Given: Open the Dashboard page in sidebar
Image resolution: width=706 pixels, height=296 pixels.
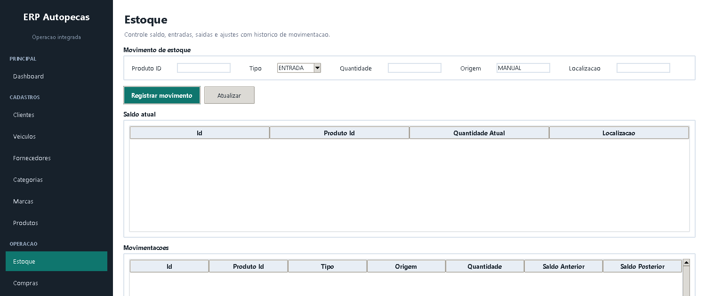Looking at the screenshot, I should [x=56, y=76].
